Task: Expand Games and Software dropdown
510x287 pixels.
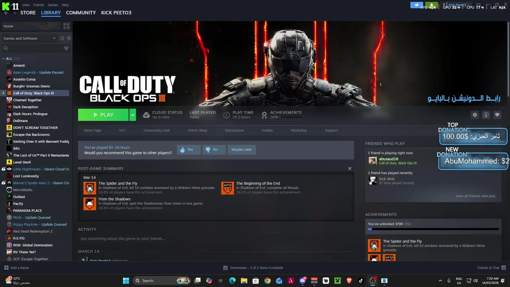Action: pos(29,38)
